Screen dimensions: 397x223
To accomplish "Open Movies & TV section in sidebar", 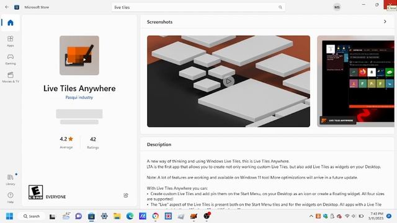I will tap(11, 77).
